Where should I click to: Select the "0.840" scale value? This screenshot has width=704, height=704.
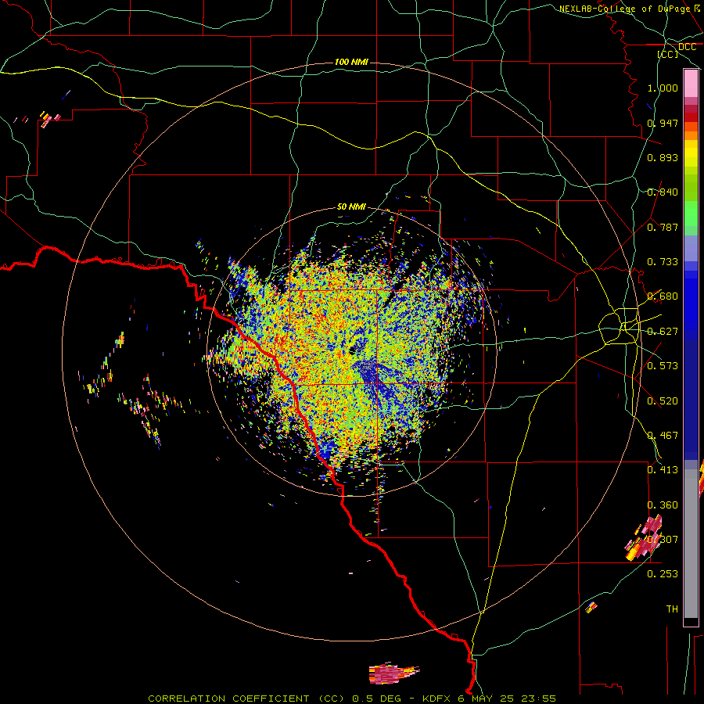663,192
